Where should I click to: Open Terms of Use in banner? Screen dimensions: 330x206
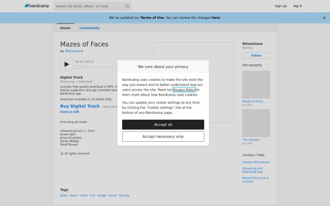(152, 18)
